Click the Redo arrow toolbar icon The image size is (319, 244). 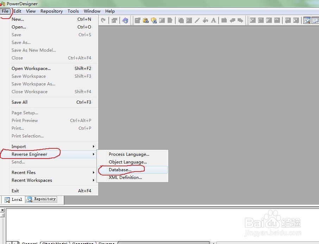pyautogui.click(x=103, y=20)
